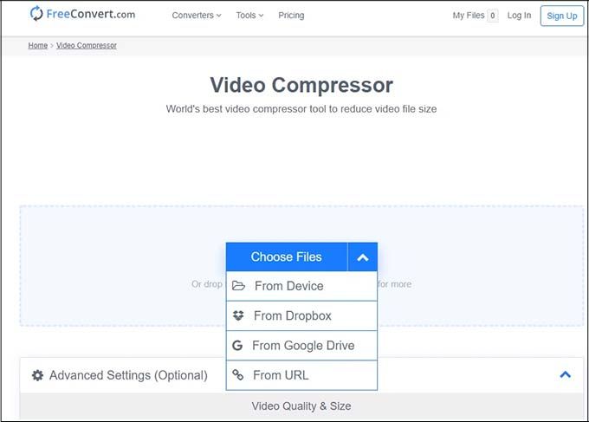
Task: Click the World's best video compressor subtitle
Action: tap(301, 109)
